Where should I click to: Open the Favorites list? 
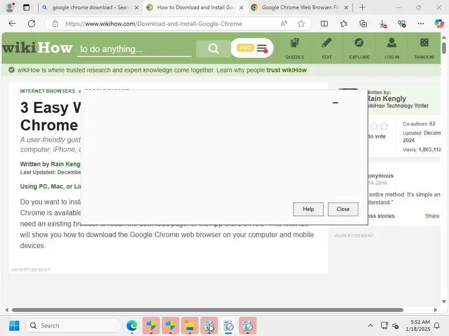click(x=344, y=24)
